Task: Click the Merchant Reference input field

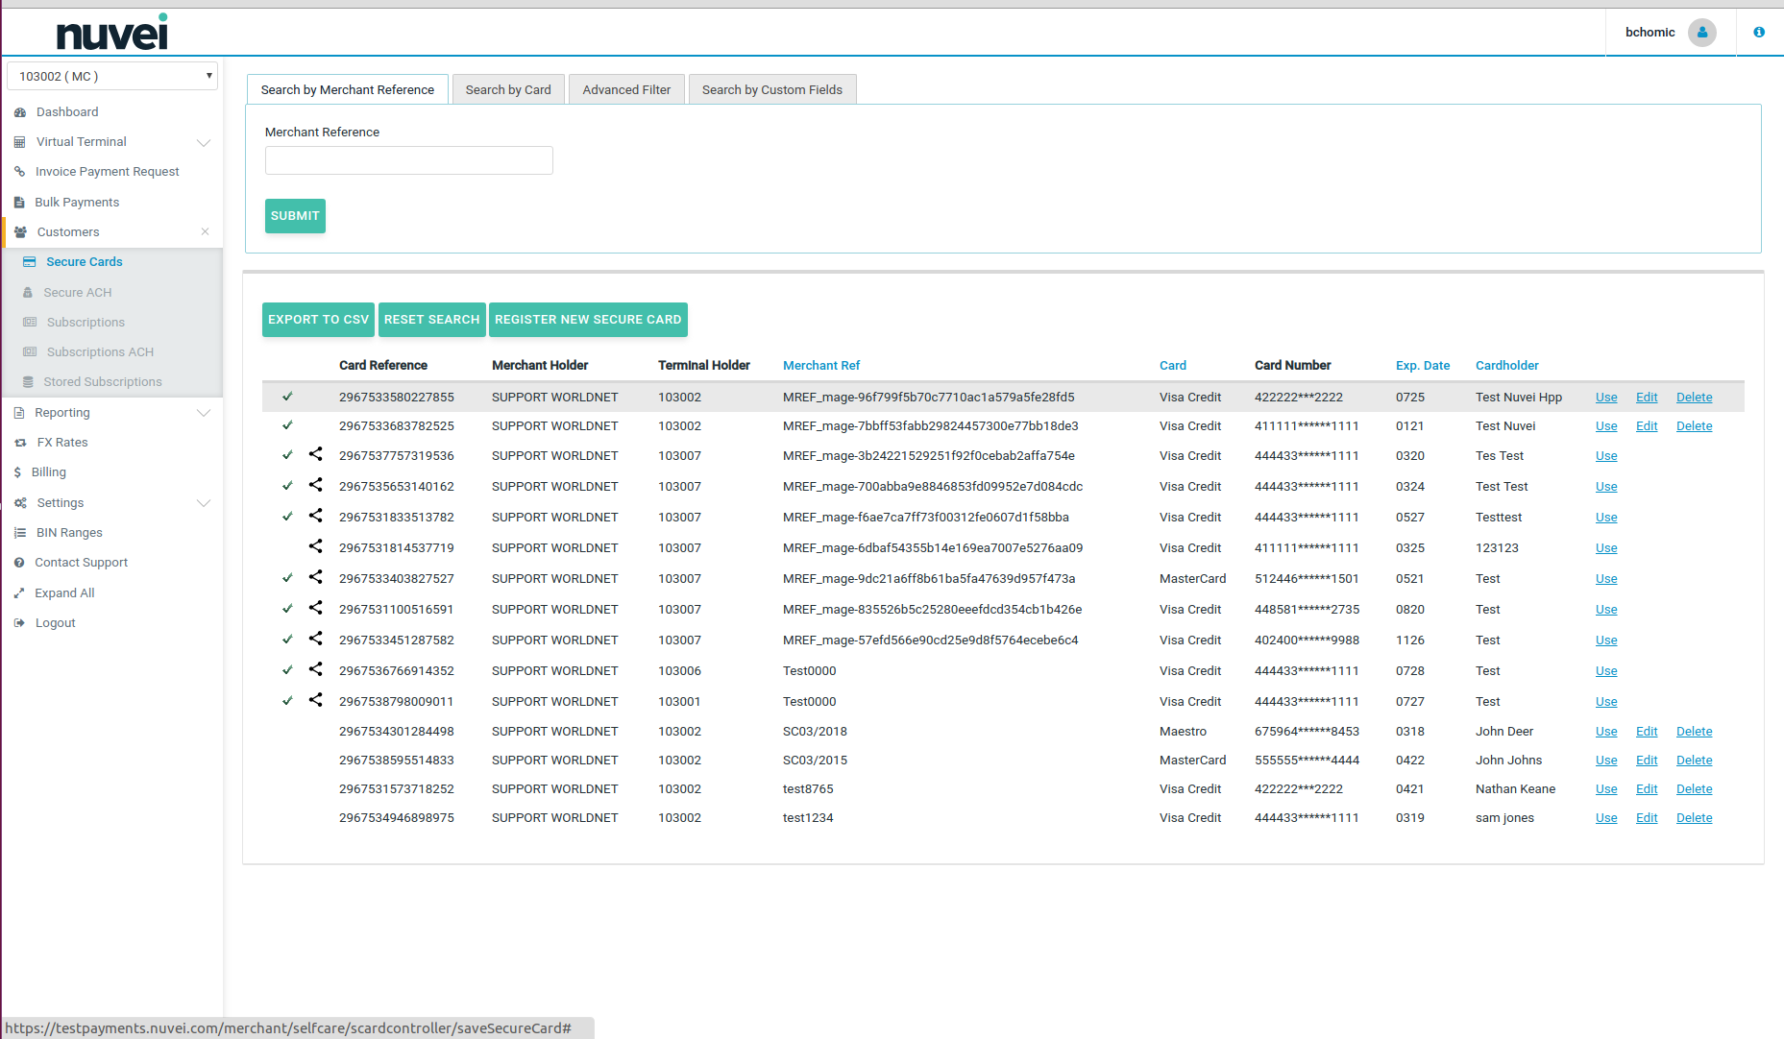Action: (x=409, y=160)
